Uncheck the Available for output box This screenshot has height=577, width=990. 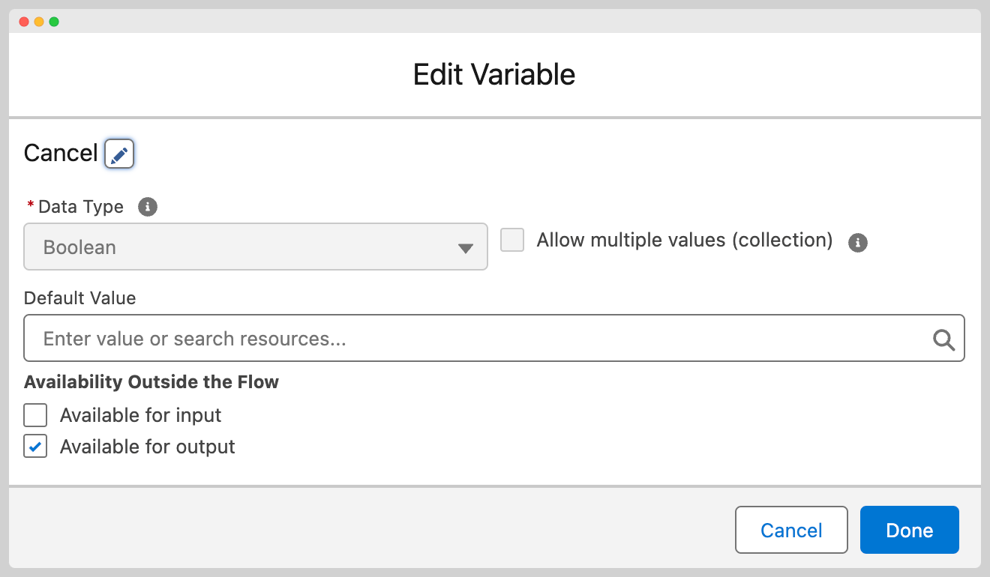coord(35,447)
